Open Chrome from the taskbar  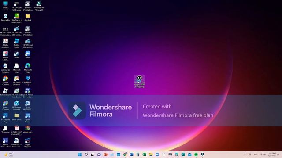(125, 154)
